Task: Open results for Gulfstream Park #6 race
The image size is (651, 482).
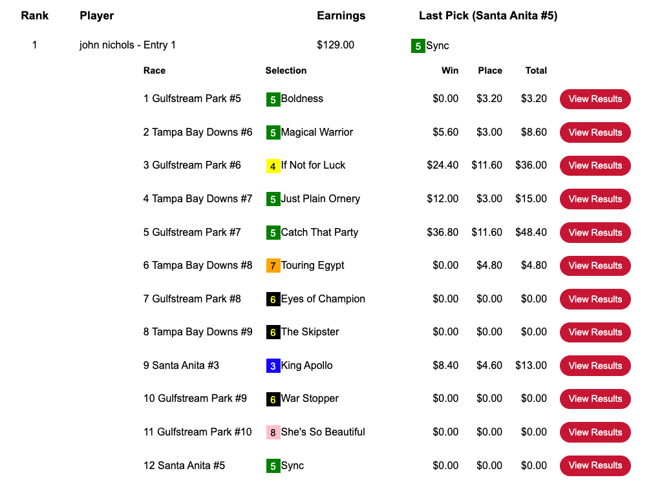Action: click(x=595, y=165)
